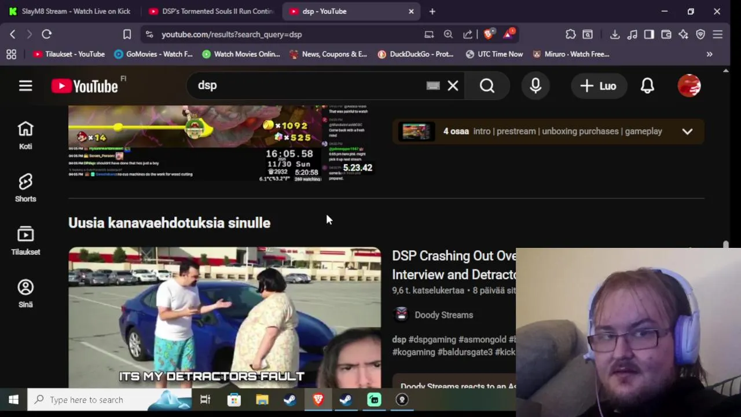Open Task View on the taskbar
This screenshot has width=741, height=417.
(205, 400)
